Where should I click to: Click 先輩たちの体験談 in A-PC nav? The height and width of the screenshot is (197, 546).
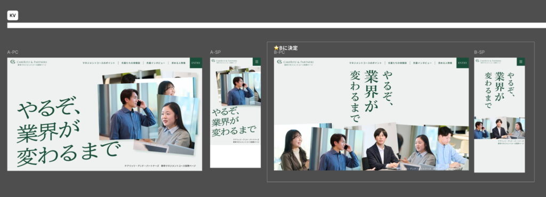[x=131, y=63]
